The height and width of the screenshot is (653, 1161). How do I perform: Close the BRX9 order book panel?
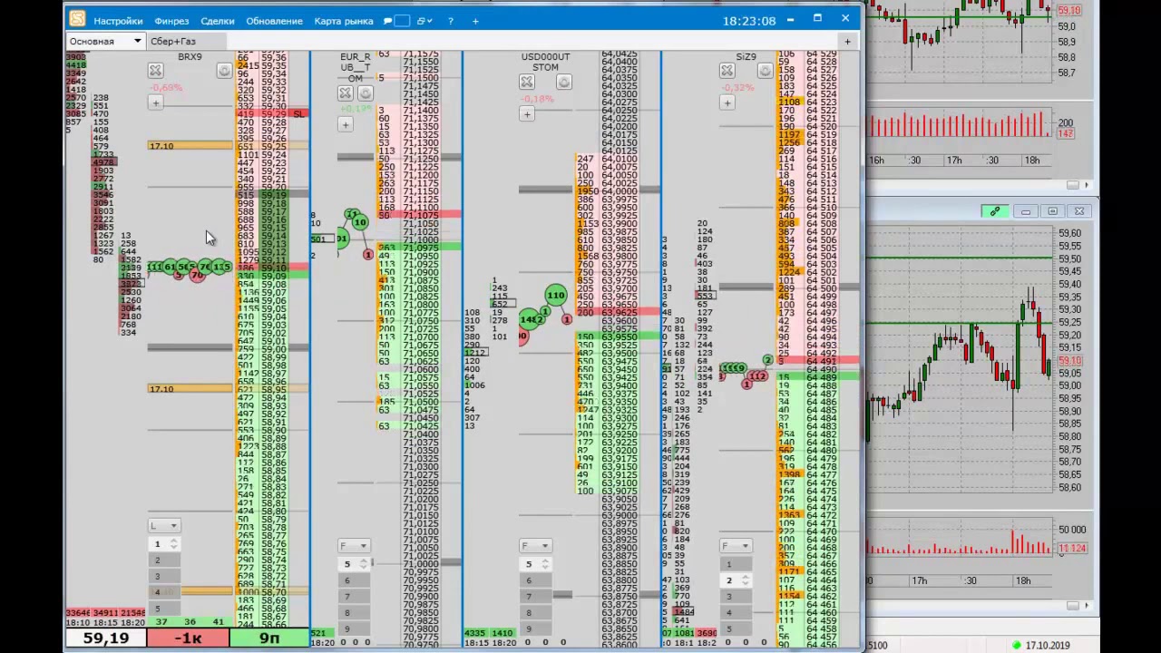pos(155,71)
